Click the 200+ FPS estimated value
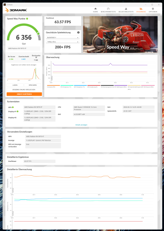 (63, 47)
